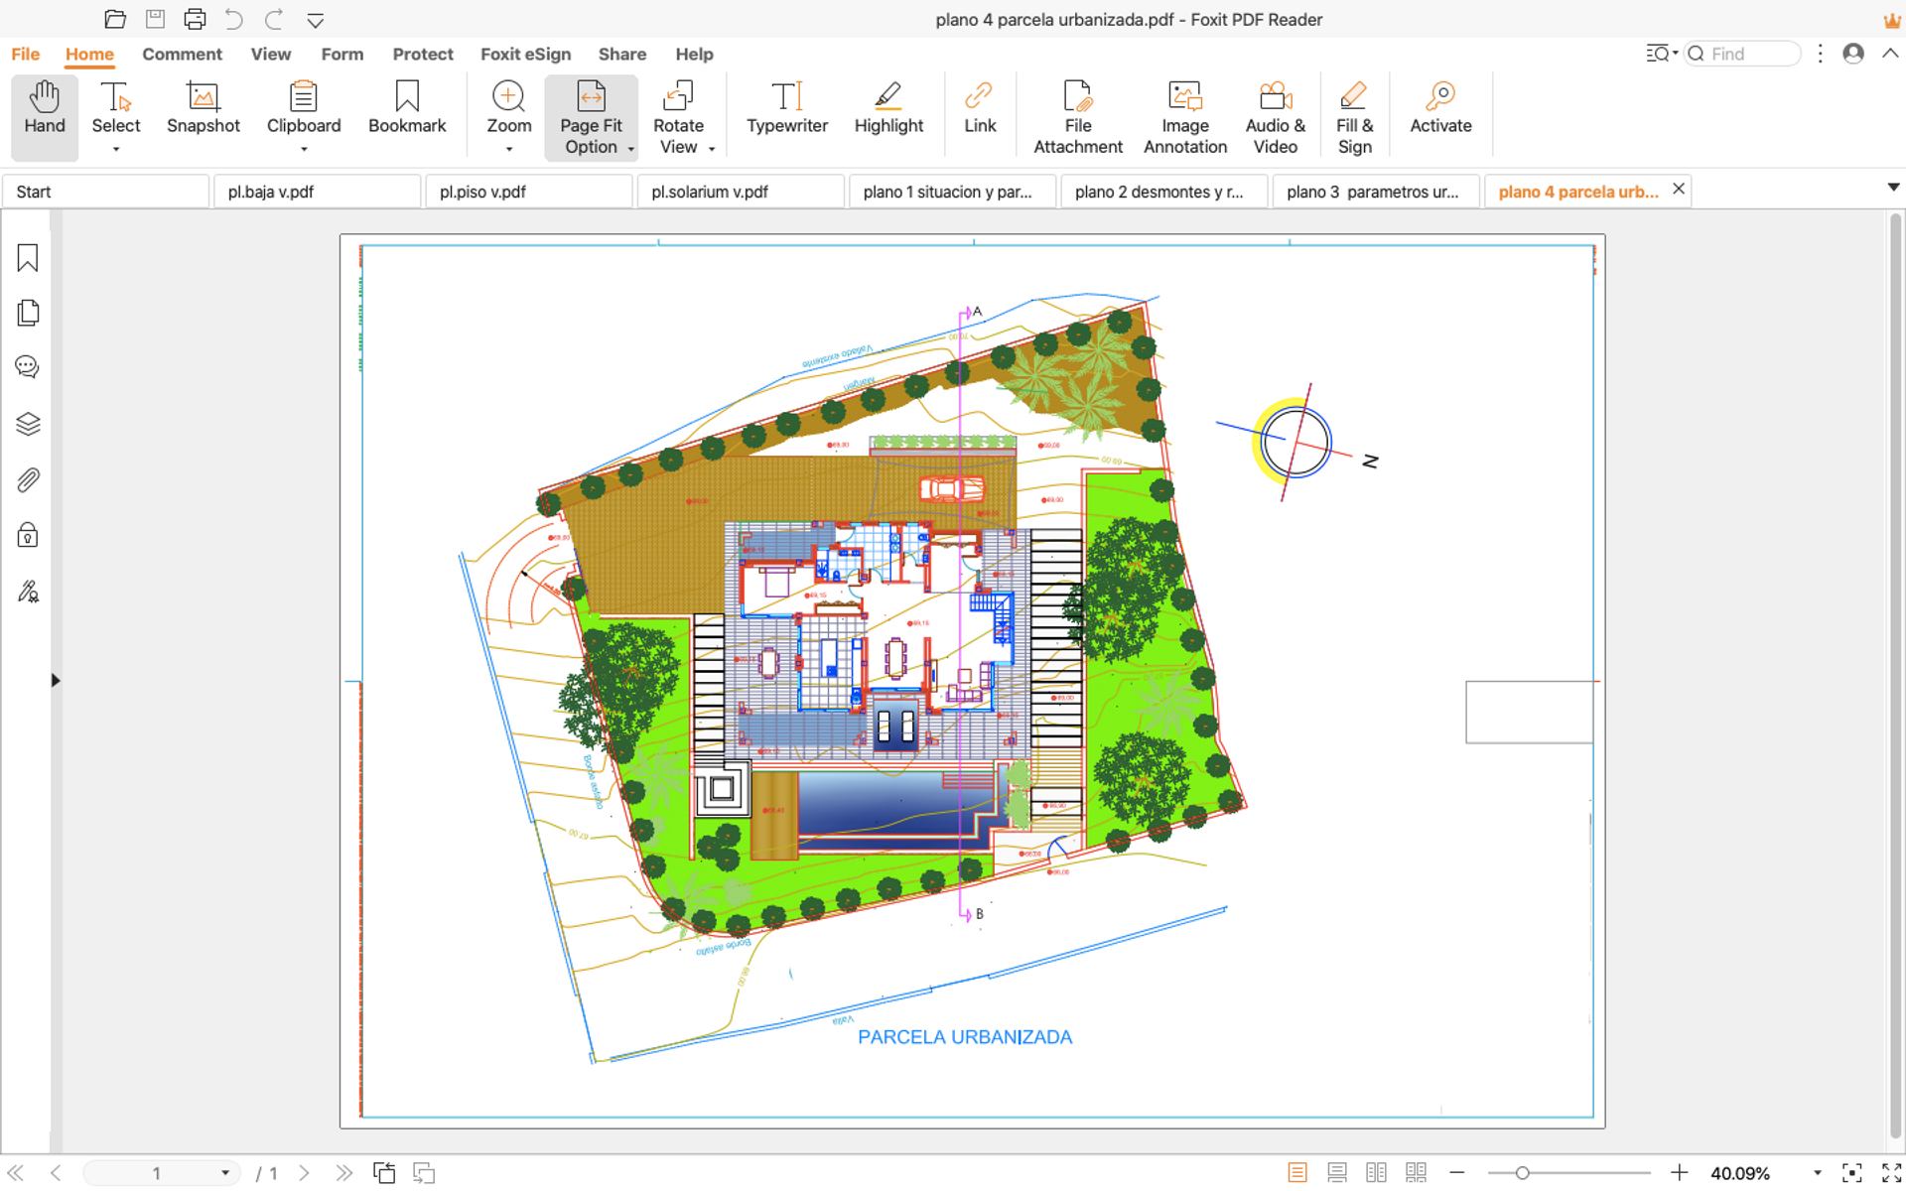Open the Bookmark panel
1906x1191 pixels.
(28, 258)
